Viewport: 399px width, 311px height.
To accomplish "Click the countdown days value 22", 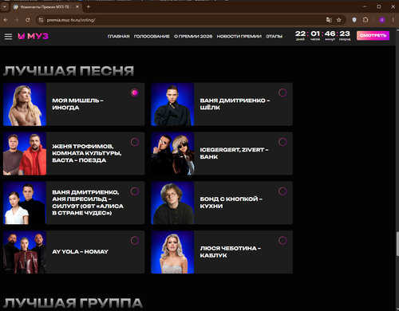I will point(301,33).
